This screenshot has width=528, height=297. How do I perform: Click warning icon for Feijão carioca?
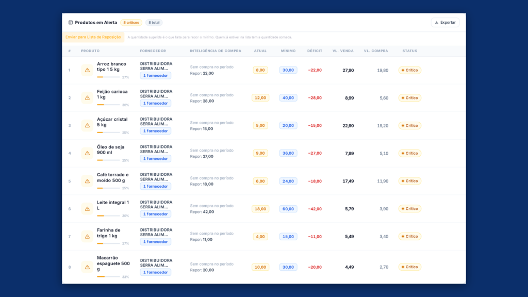click(x=87, y=97)
